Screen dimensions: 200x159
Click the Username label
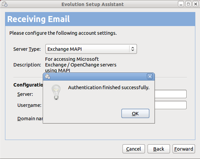point(29,105)
